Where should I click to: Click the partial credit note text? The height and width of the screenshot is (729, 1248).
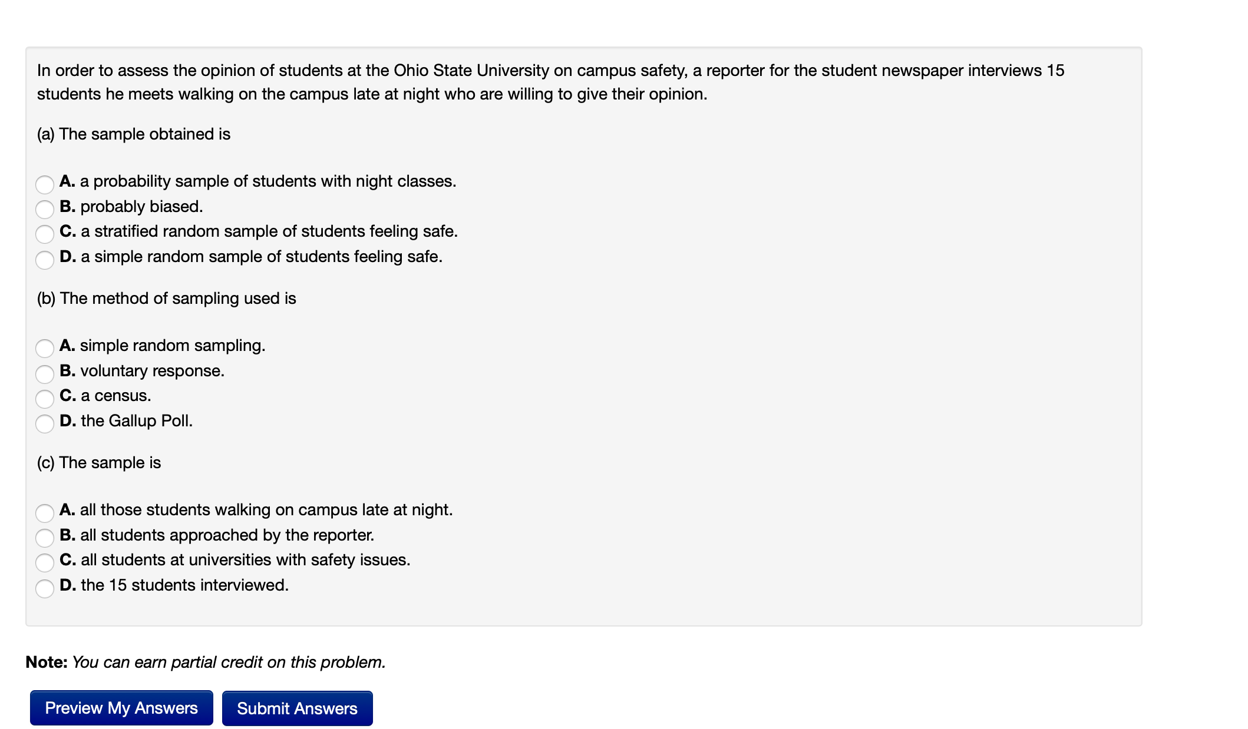206,662
